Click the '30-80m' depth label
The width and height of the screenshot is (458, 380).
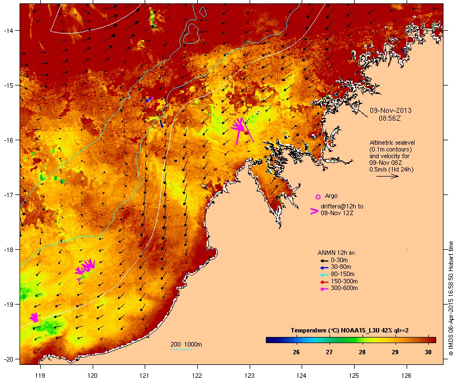point(341,267)
